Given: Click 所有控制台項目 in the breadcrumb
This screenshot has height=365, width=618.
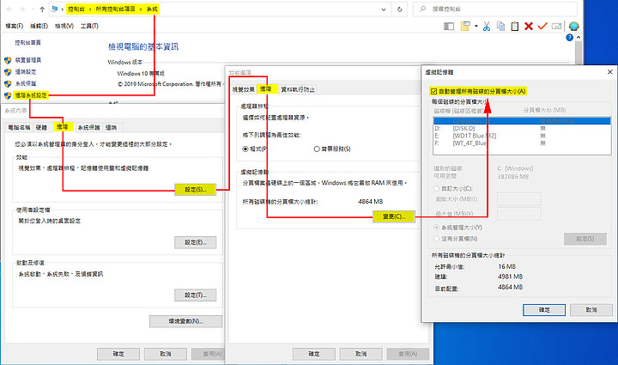Looking at the screenshot, I should 116,9.
